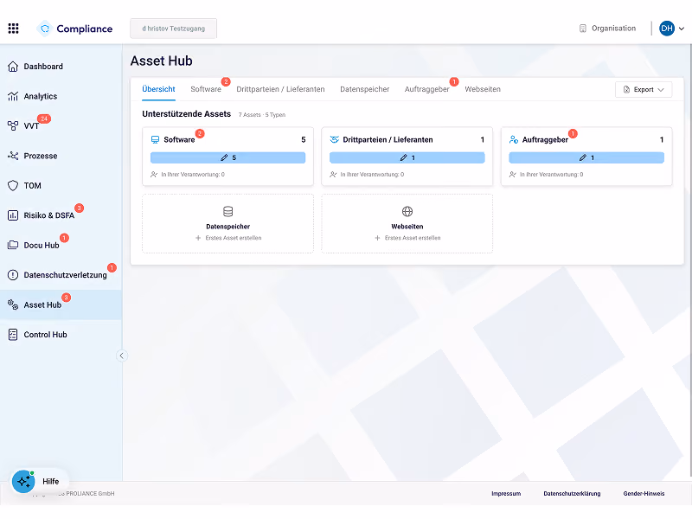The width and height of the screenshot is (692, 519).
Task: Click the TOM shield icon
Action: pyautogui.click(x=13, y=186)
